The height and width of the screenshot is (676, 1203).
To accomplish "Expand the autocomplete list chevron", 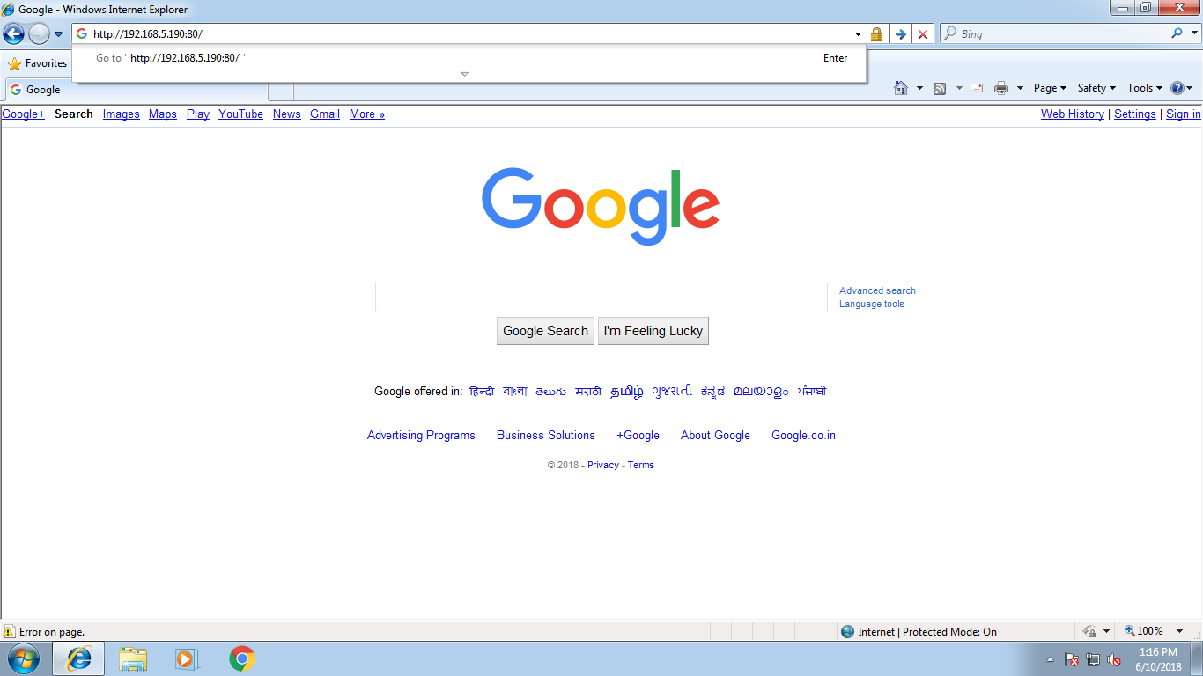I will [464, 74].
